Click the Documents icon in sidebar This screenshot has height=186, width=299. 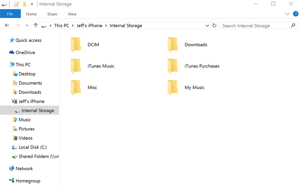[15, 83]
